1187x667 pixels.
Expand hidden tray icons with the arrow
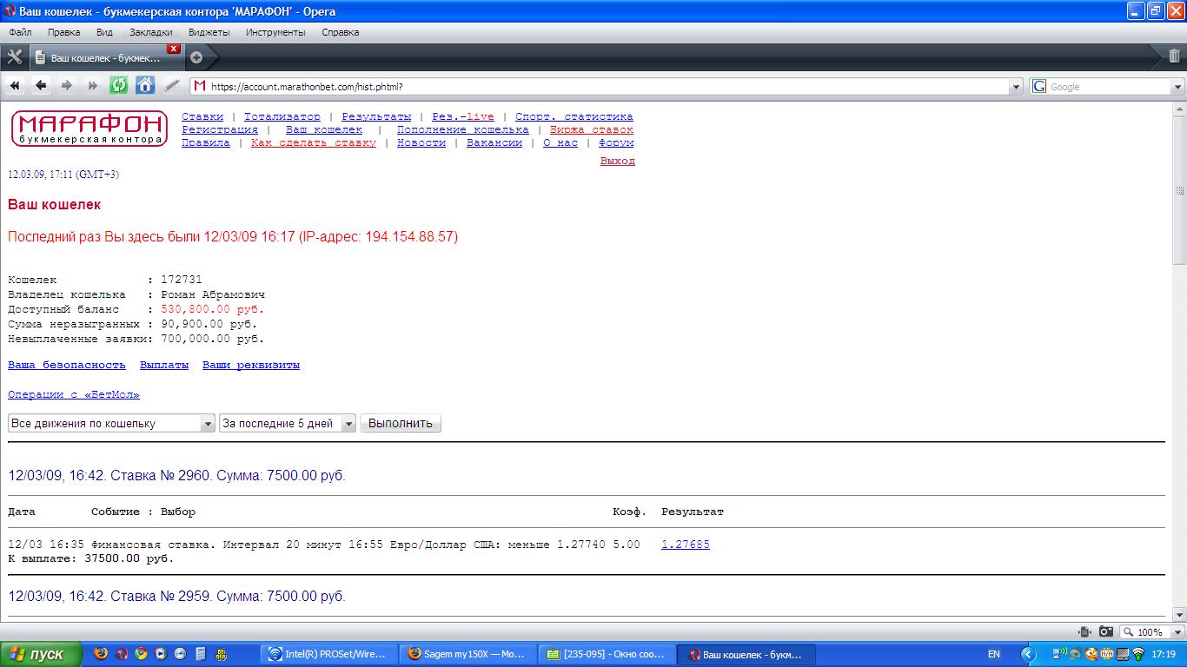click(1029, 654)
